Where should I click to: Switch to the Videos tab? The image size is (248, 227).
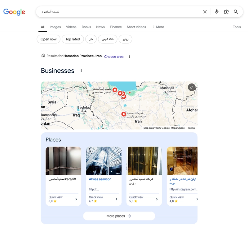pos(71,27)
